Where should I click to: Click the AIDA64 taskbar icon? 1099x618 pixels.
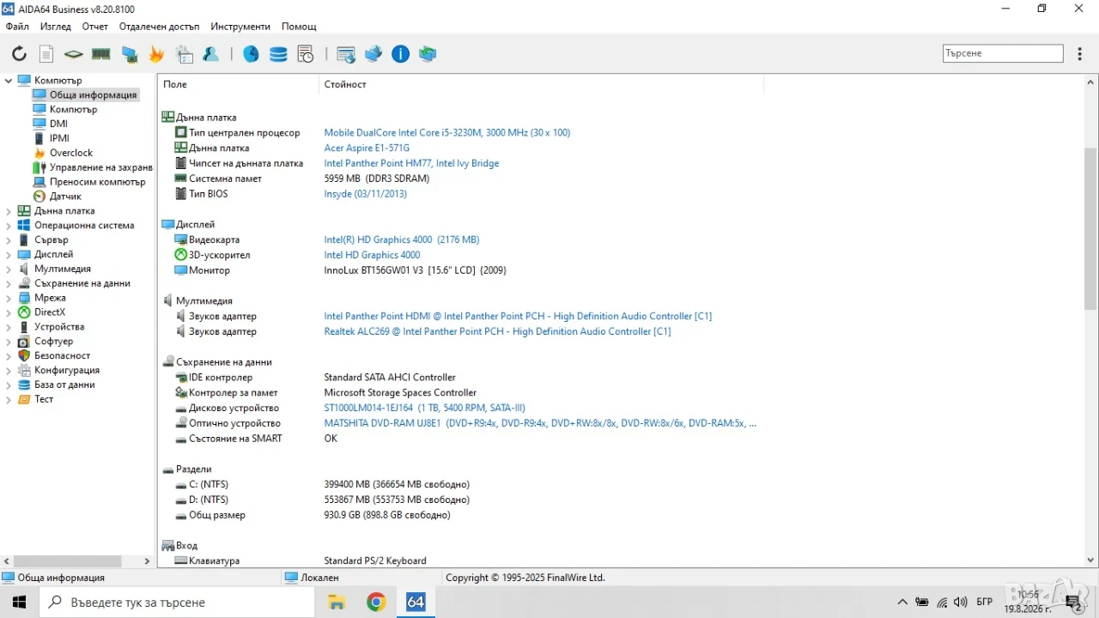[416, 602]
